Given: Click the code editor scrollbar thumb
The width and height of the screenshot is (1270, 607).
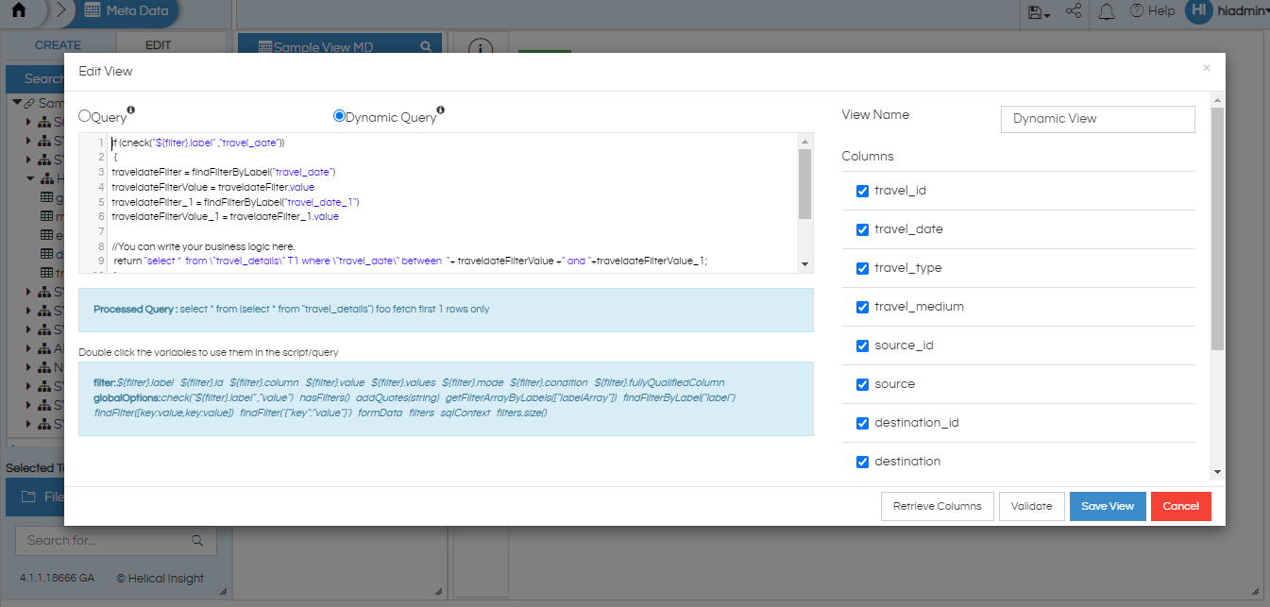Looking at the screenshot, I should [804, 183].
